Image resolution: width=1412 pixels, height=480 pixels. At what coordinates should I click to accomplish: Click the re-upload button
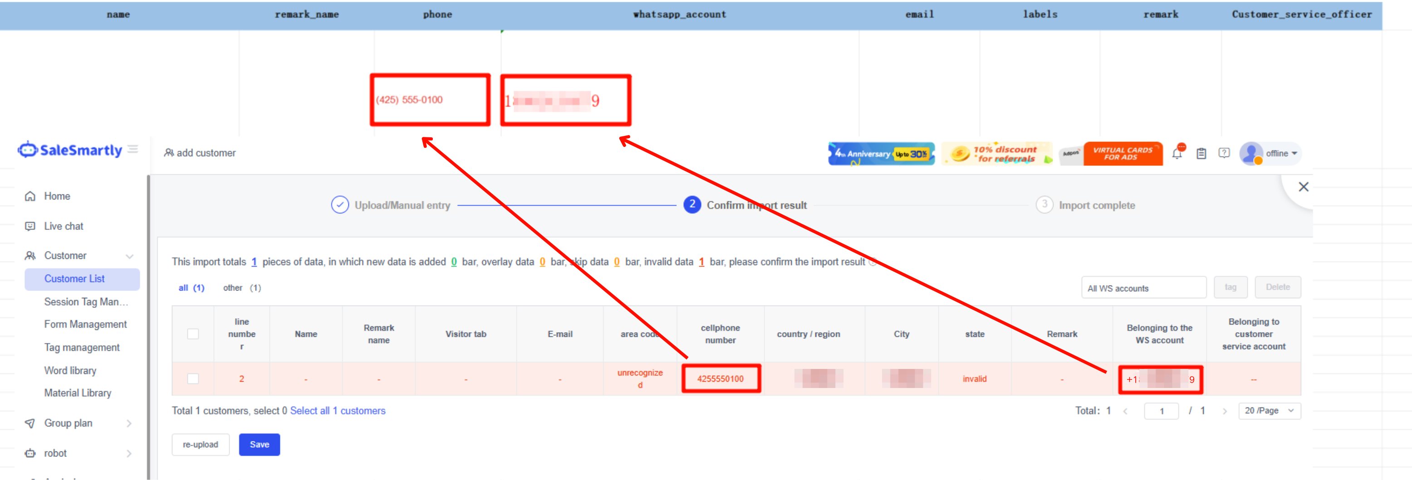[201, 445]
